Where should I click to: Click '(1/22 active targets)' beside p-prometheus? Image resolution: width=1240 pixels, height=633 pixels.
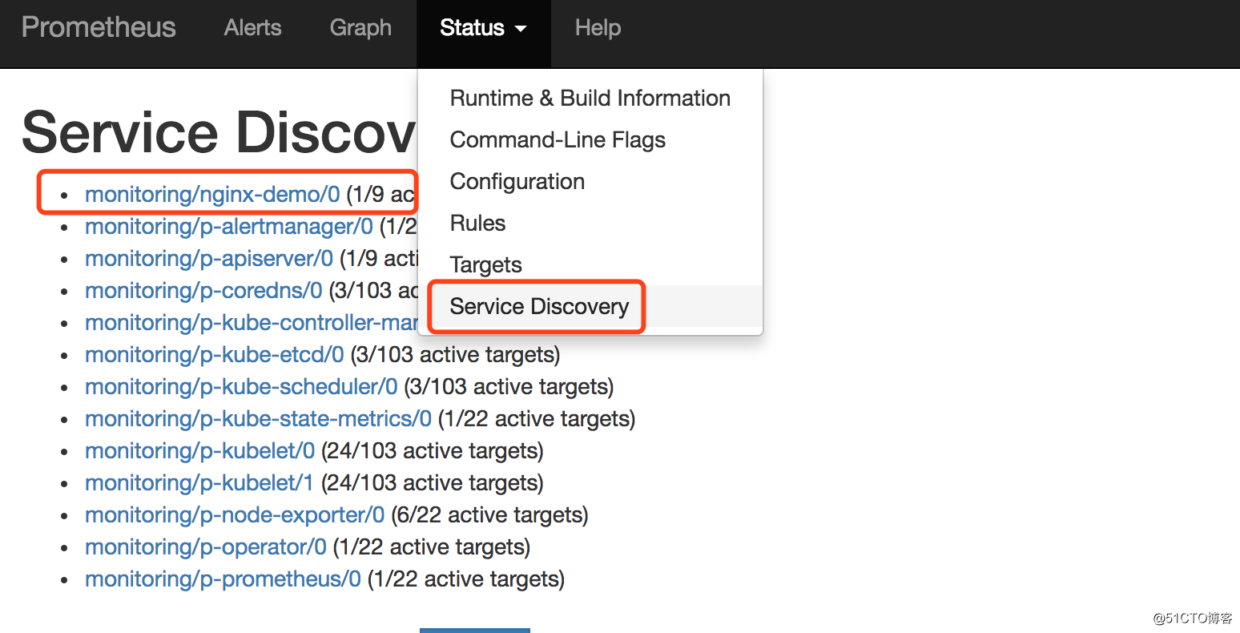(x=466, y=579)
